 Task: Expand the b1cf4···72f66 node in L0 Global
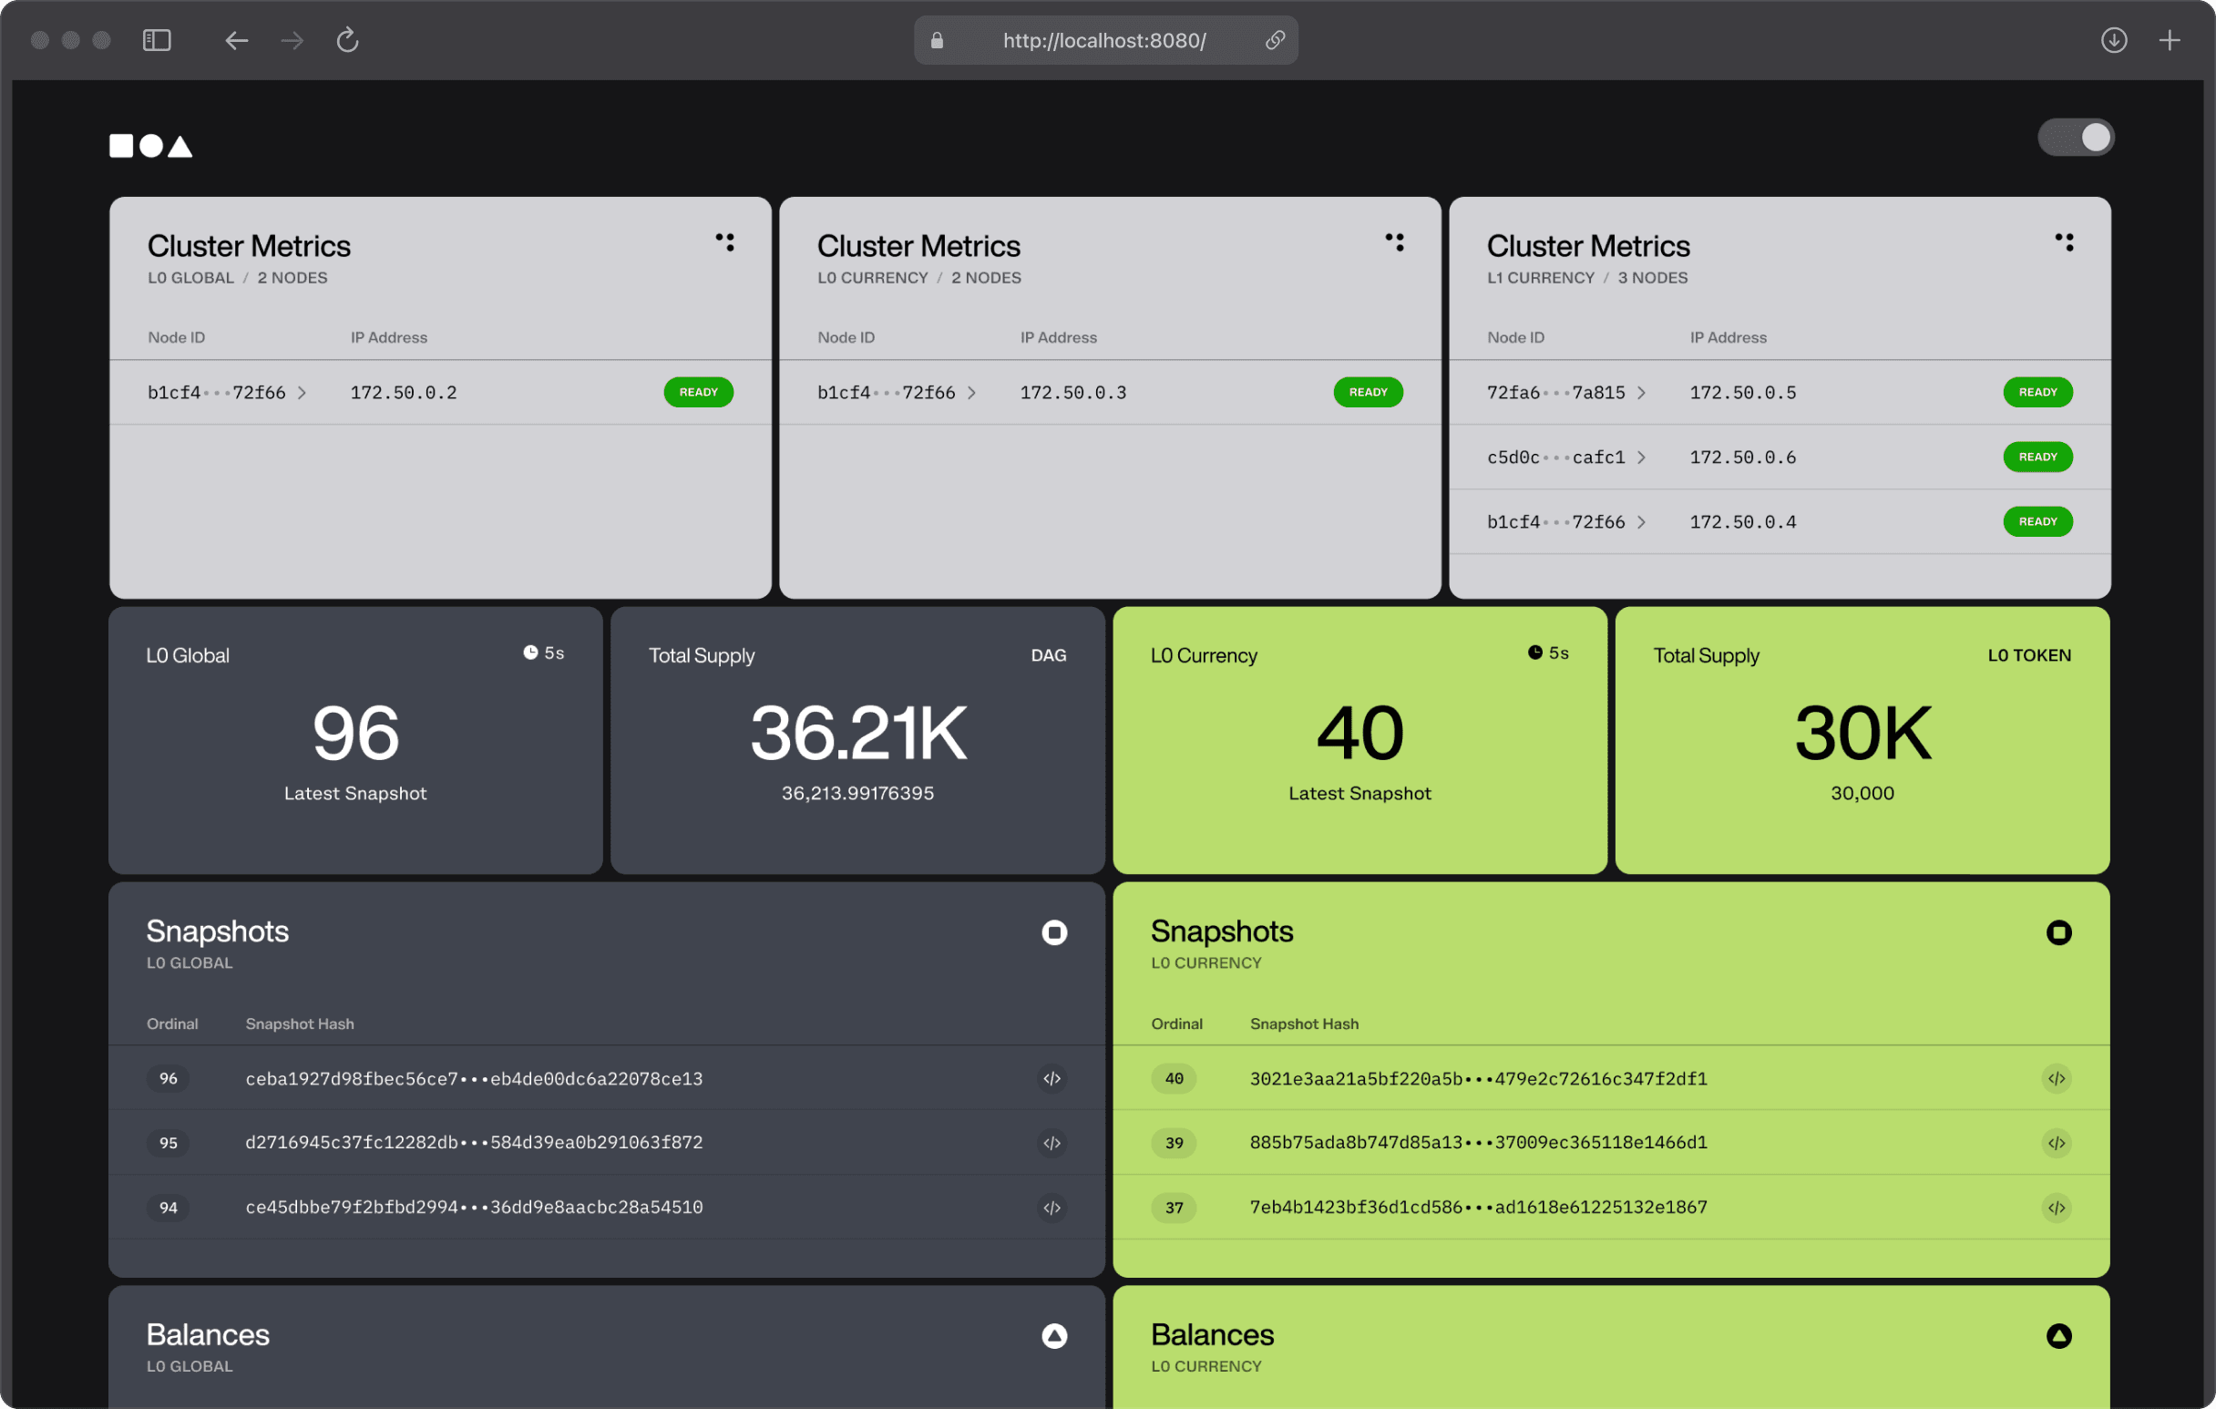point(305,393)
